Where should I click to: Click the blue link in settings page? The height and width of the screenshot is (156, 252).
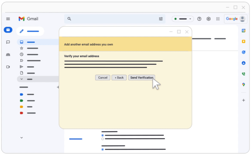click(76, 139)
